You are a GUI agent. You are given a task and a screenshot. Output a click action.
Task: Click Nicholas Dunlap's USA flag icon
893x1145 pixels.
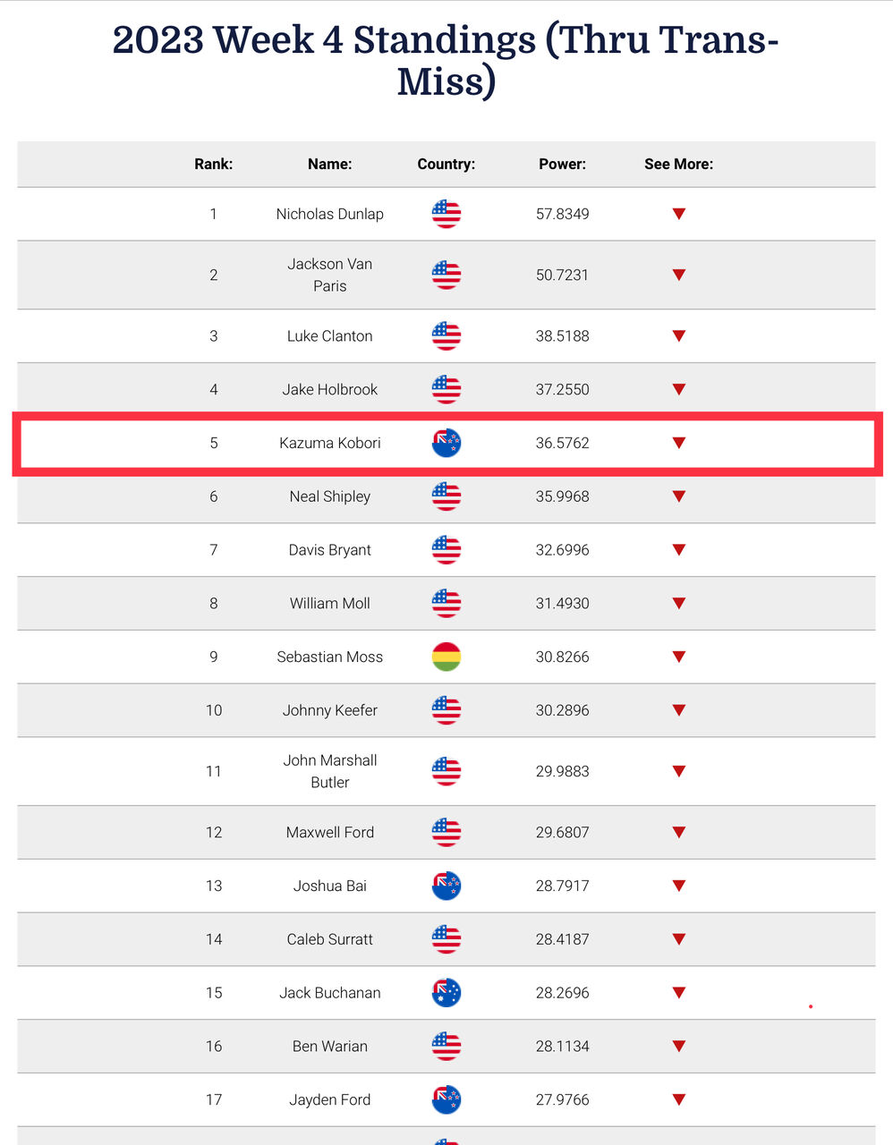coord(446,214)
